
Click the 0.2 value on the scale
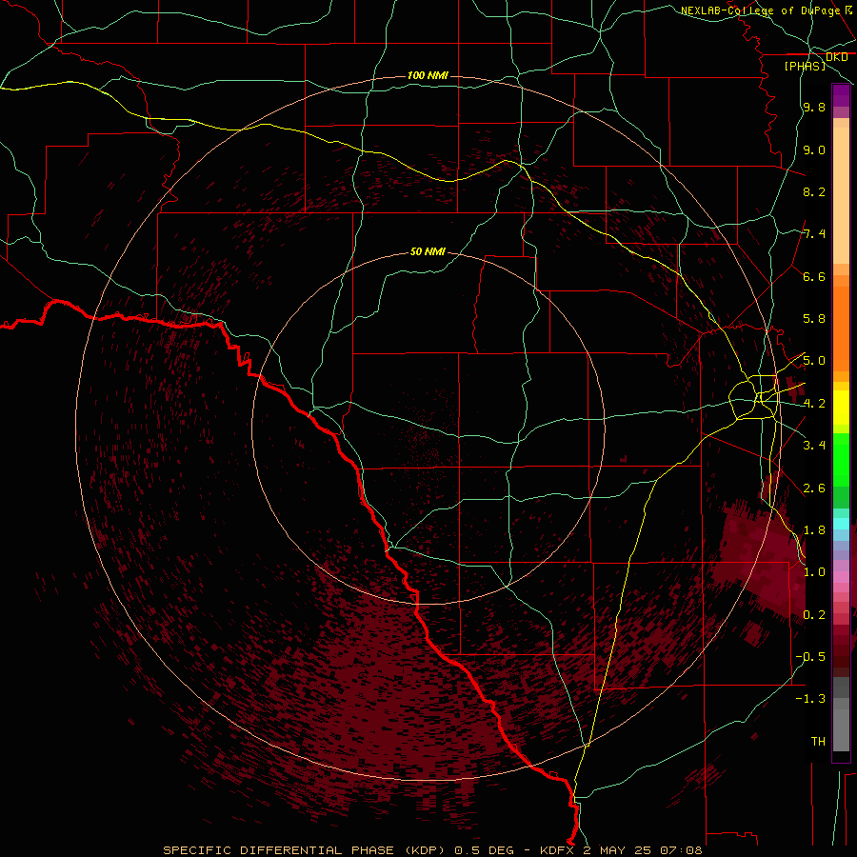click(x=814, y=615)
